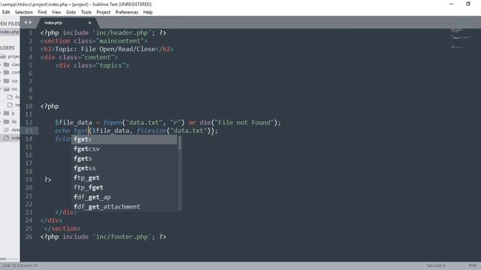The image size is (481, 270).
Task: Click line number 26 in gutter
Action: 29,237
